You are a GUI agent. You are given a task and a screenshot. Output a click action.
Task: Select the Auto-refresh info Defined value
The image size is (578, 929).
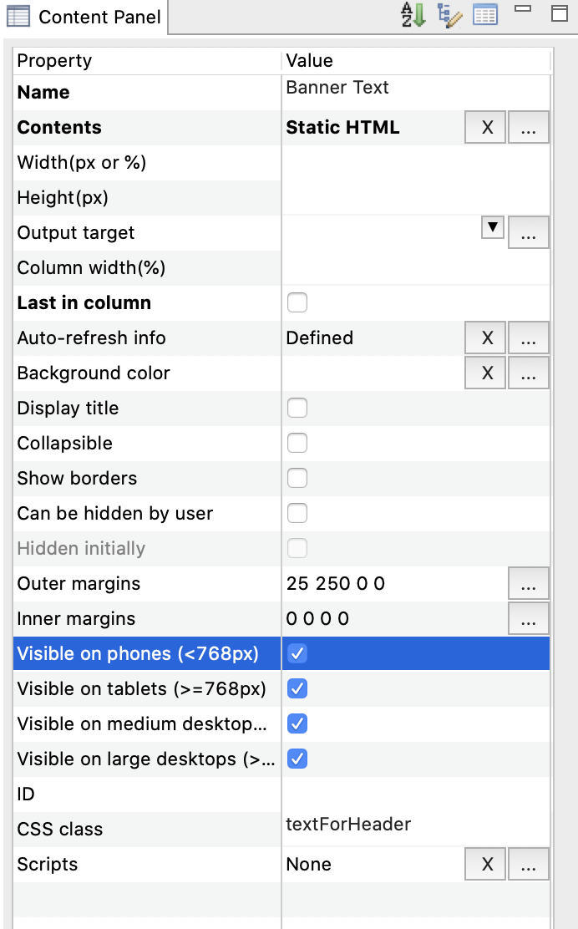tap(320, 338)
